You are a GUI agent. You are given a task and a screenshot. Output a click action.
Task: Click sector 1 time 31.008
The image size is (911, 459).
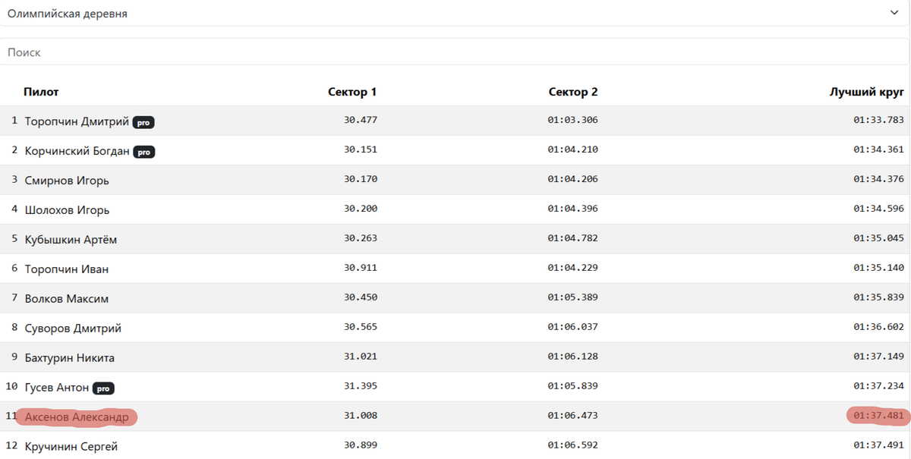tap(361, 416)
